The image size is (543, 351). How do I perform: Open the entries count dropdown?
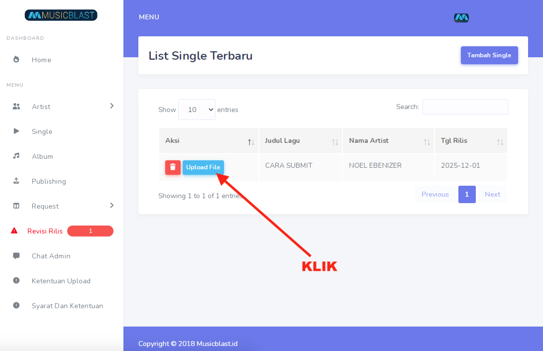tap(197, 110)
